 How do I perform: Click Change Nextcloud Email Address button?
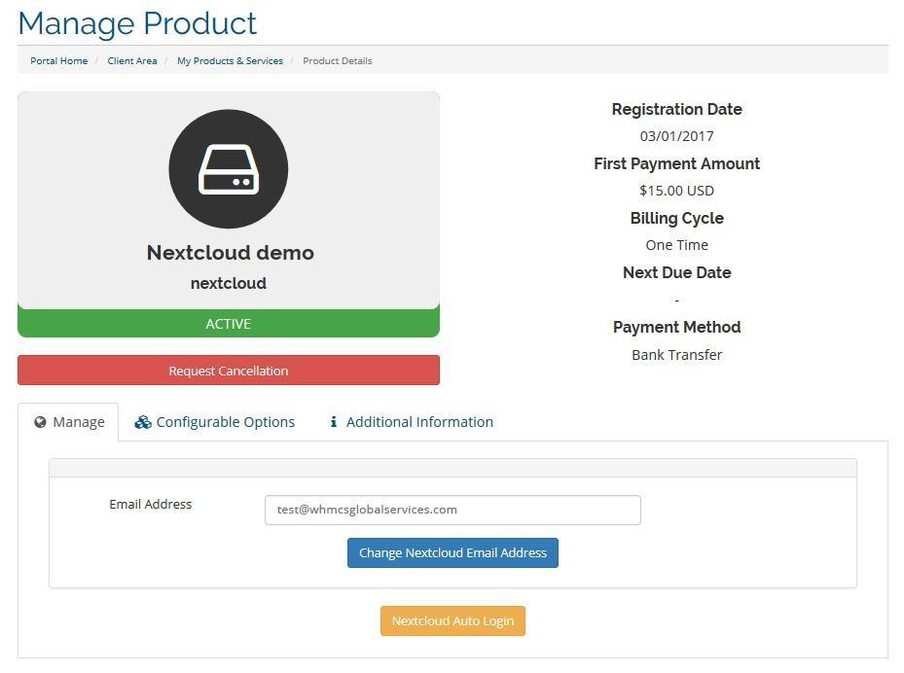pyautogui.click(x=452, y=553)
